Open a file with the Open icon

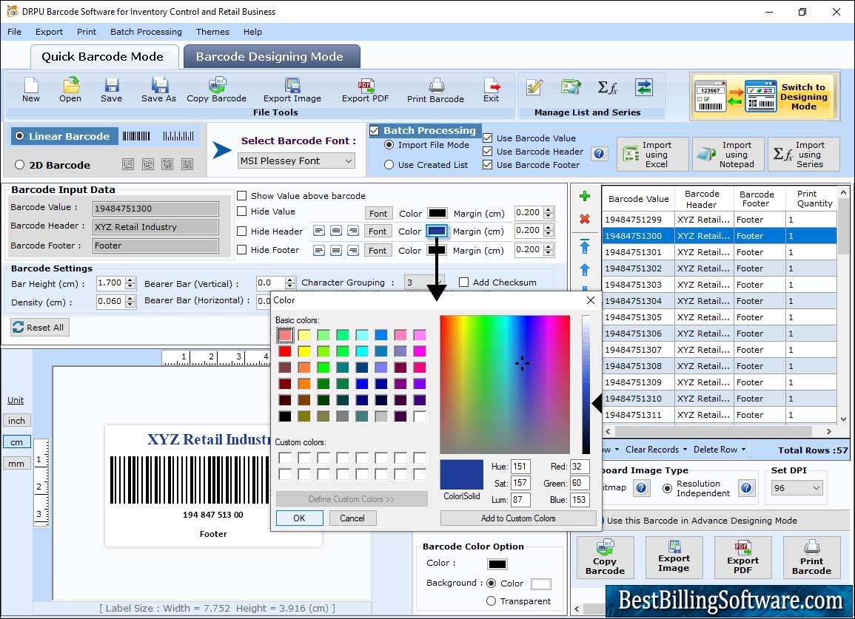pyautogui.click(x=70, y=89)
